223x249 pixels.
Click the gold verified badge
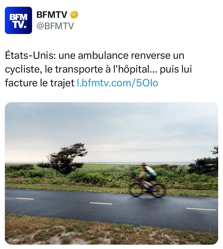pyautogui.click(x=74, y=15)
